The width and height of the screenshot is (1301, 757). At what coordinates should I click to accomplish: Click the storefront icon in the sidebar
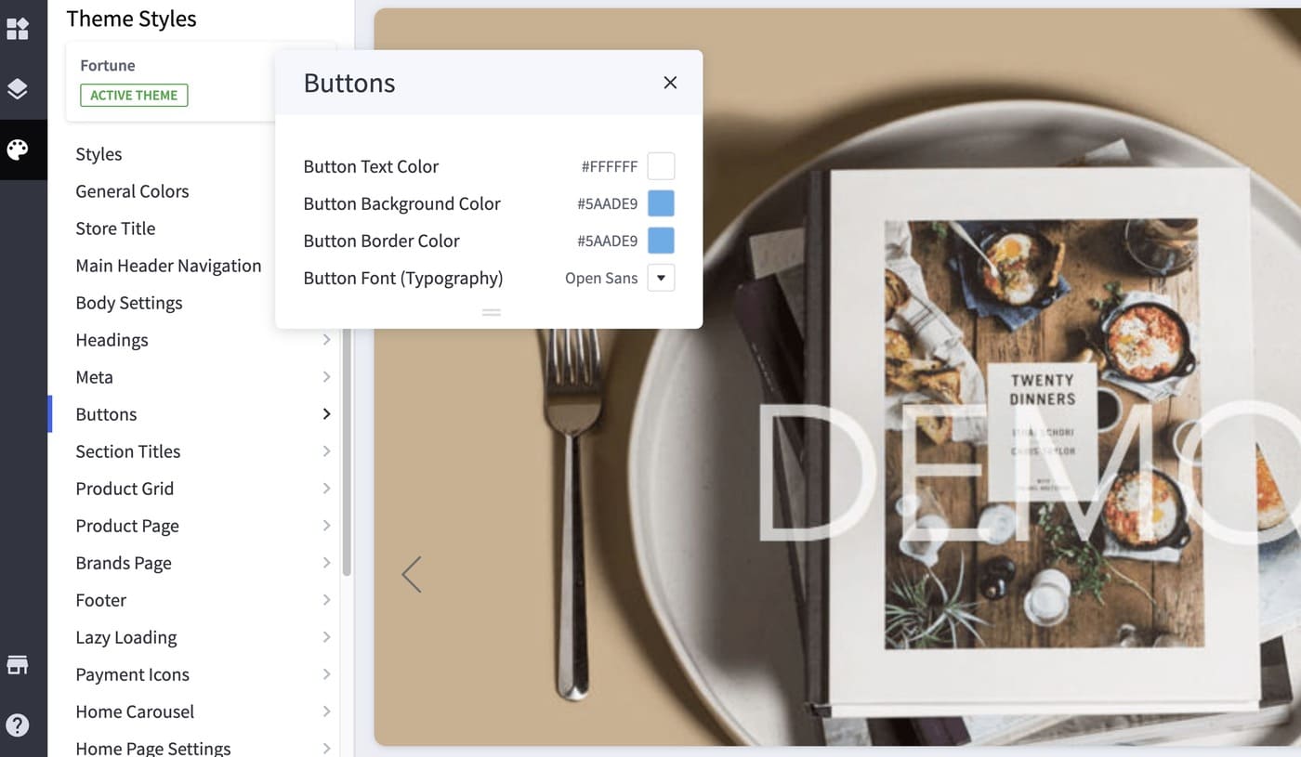click(x=18, y=665)
